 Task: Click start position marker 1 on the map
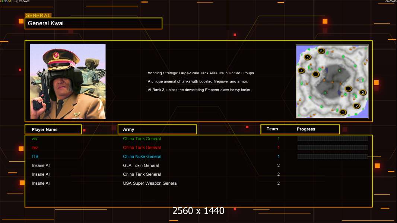click(343, 112)
